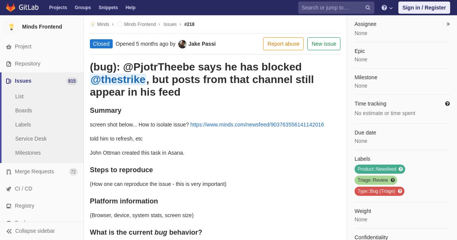Click the Type::Bug (Triage) red label
Image resolution: width=457 pixels, height=240 pixels.
coord(379,191)
